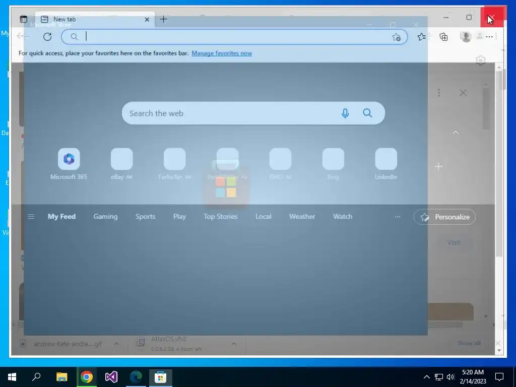Expand andrew-tate gif download options chevron
This screenshot has width=516, height=387.
point(116,344)
